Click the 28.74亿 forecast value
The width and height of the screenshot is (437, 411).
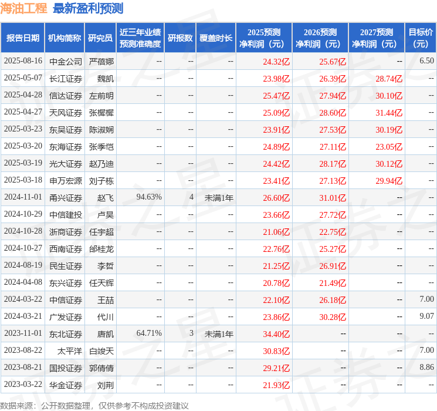tap(389, 79)
